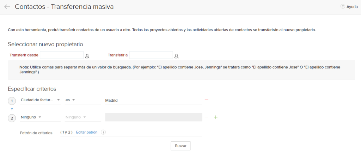Image resolution: width=361 pixels, height=156 pixels.
Task: Click the '( 1 y 2 )' pattern text
Action: (66, 132)
